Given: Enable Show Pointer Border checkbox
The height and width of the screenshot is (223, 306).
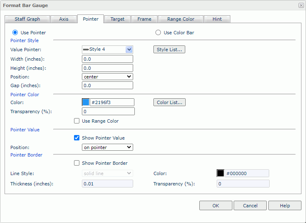Looking at the screenshot, I should point(76,163).
